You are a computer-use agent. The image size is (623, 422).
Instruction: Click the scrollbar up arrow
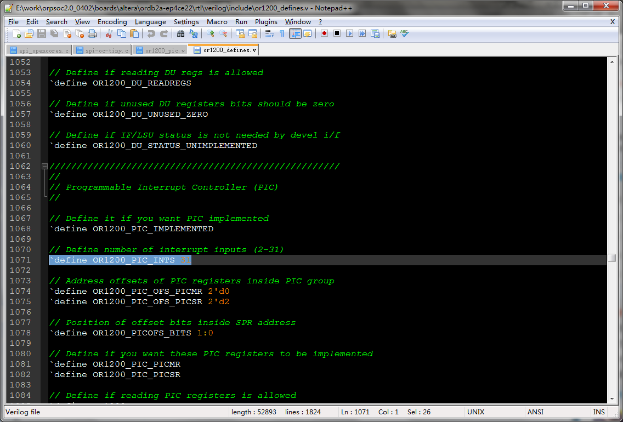click(612, 61)
